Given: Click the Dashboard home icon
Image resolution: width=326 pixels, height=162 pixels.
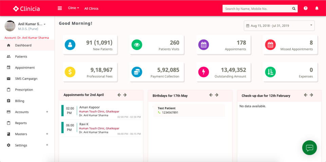Looking at the screenshot, I should (x=8, y=45).
